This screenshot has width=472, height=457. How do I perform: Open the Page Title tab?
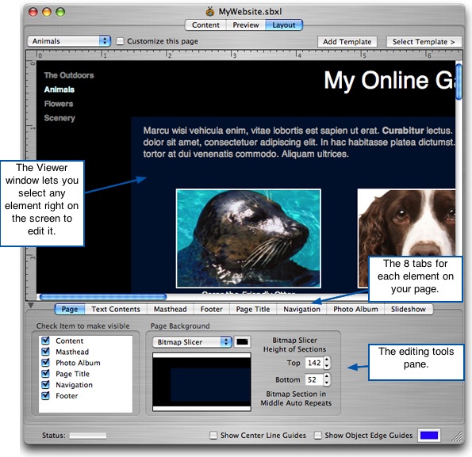pyautogui.click(x=253, y=309)
